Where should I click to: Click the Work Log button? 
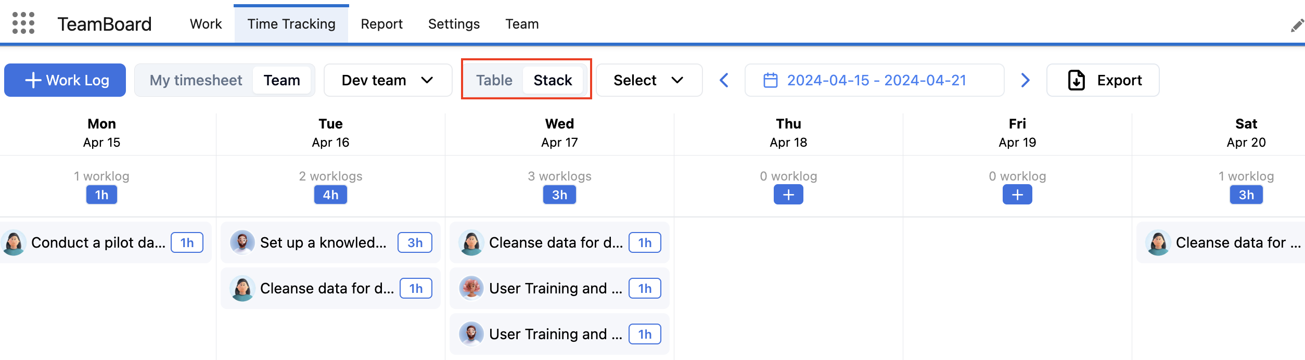[65, 80]
